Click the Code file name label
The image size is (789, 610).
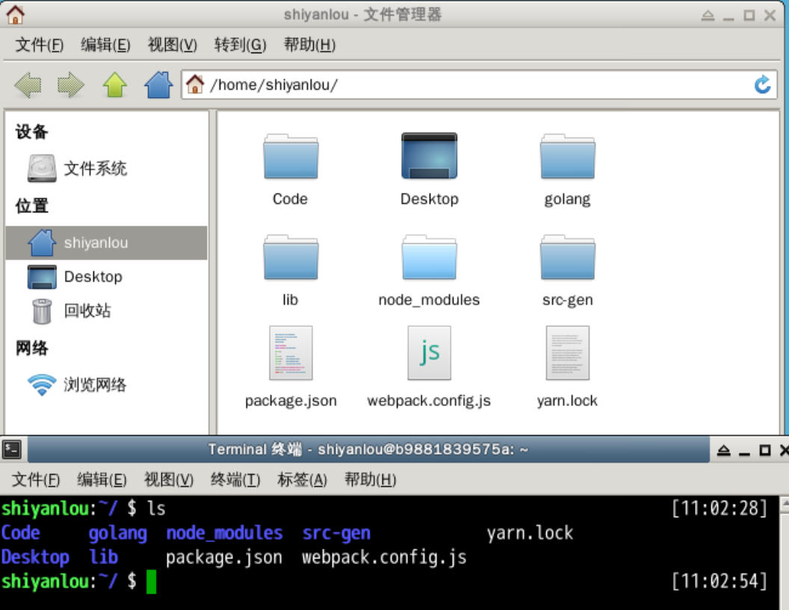pyautogui.click(x=291, y=199)
